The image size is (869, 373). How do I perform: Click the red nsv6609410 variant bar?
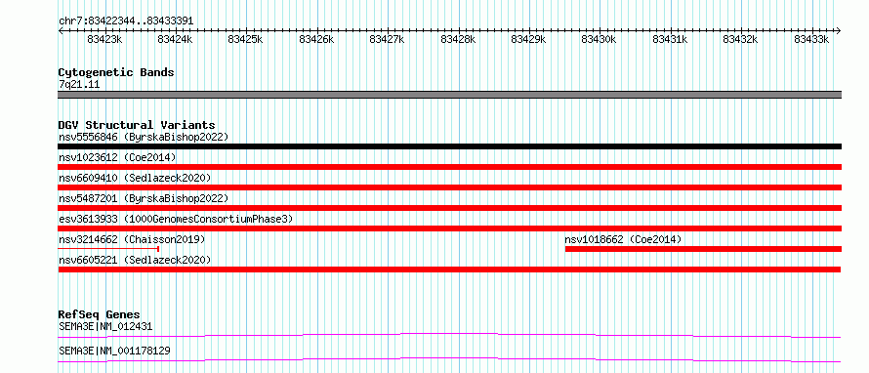[x=449, y=187]
